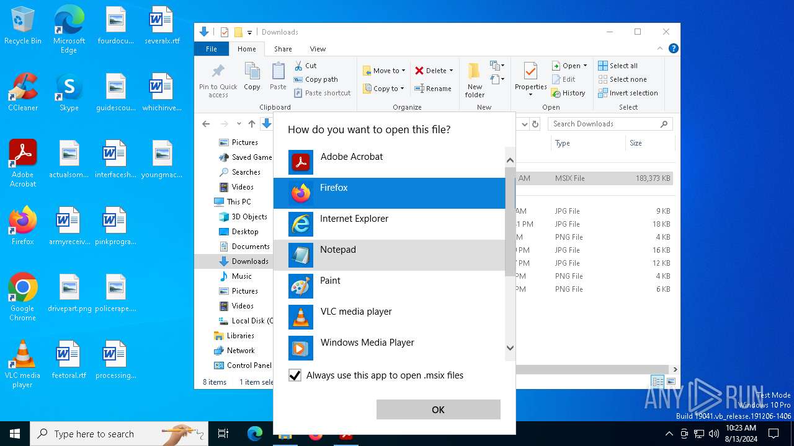Open the Recycle Bin desktop icon
The image size is (794, 446).
coord(23,26)
